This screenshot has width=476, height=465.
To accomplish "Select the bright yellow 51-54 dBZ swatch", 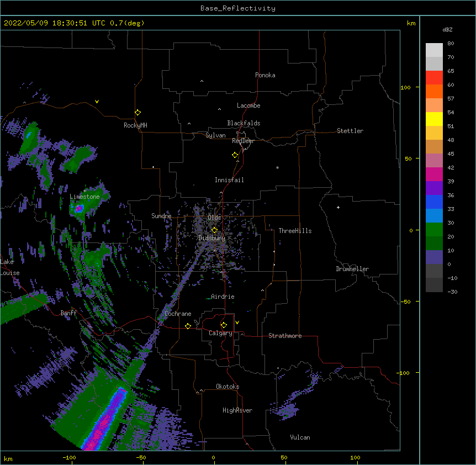I will point(434,119).
